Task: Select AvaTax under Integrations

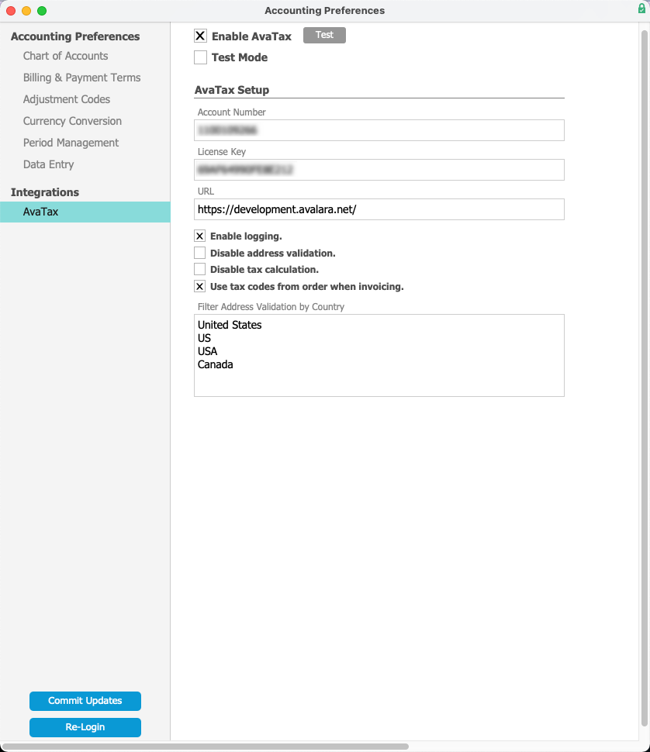Action: click(85, 212)
